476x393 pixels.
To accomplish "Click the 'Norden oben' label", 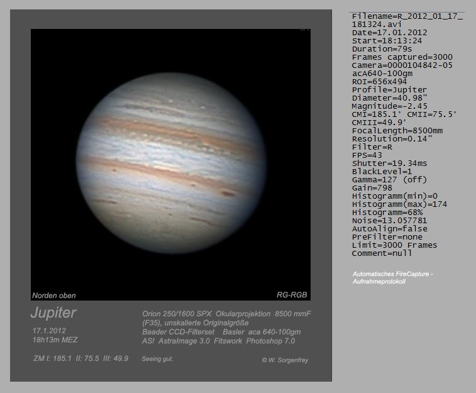I will point(54,295).
